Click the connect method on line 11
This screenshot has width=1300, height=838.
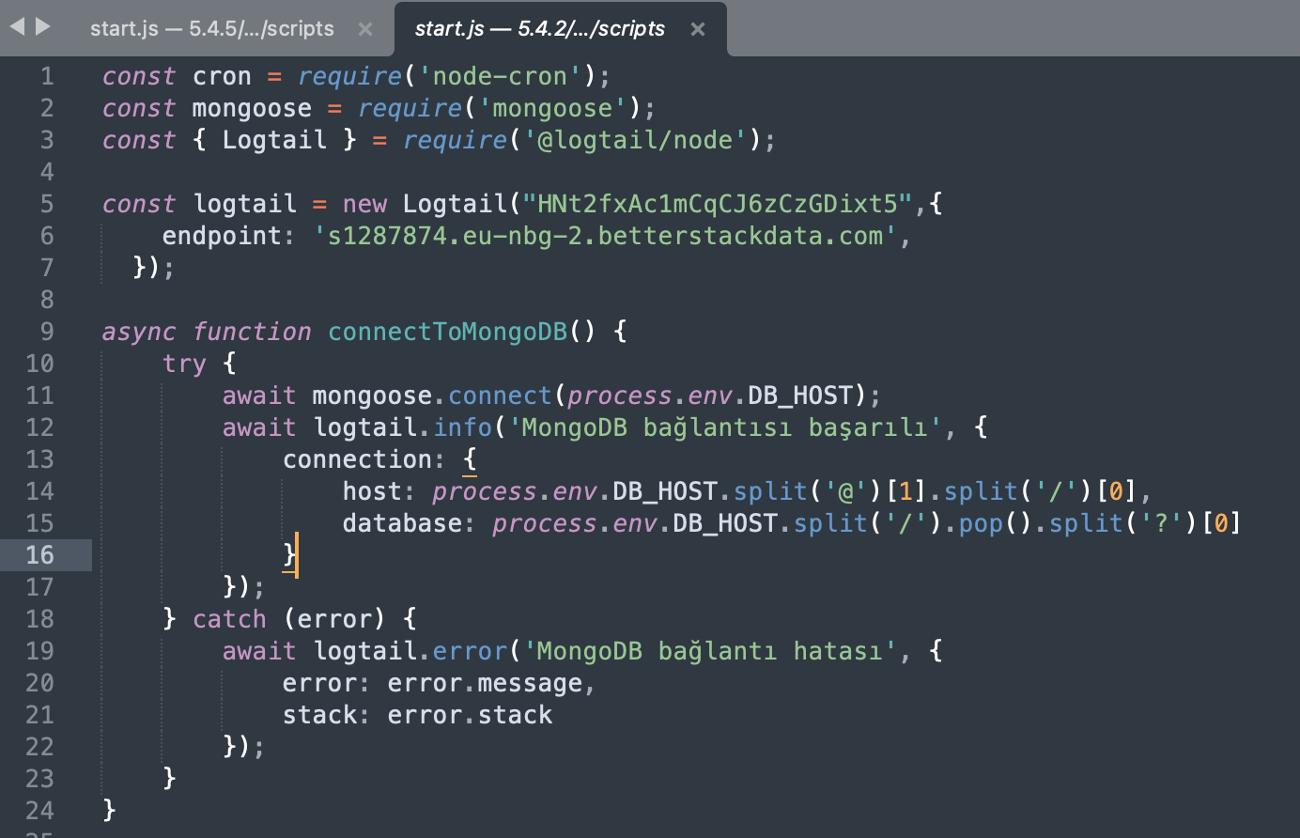coord(500,396)
